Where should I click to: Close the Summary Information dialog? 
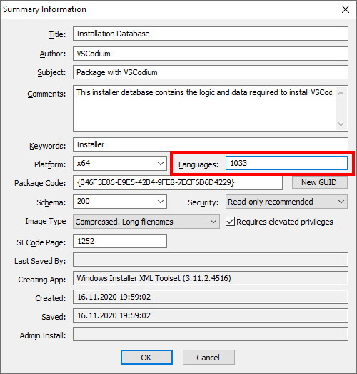pos(346,9)
